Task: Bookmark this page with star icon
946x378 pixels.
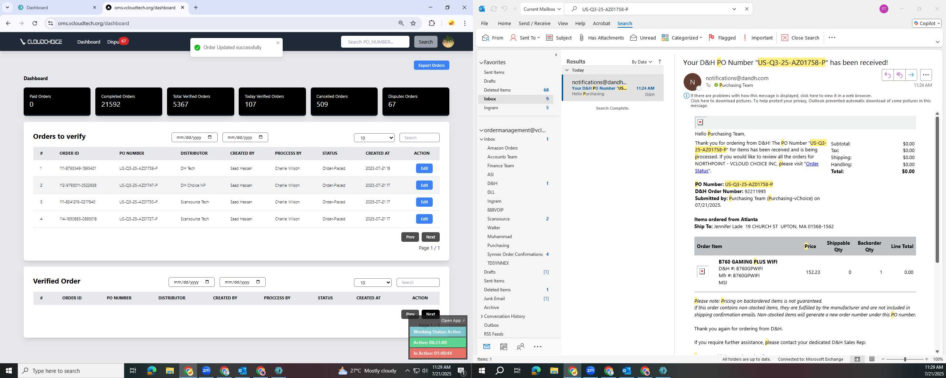Action: 413,23
